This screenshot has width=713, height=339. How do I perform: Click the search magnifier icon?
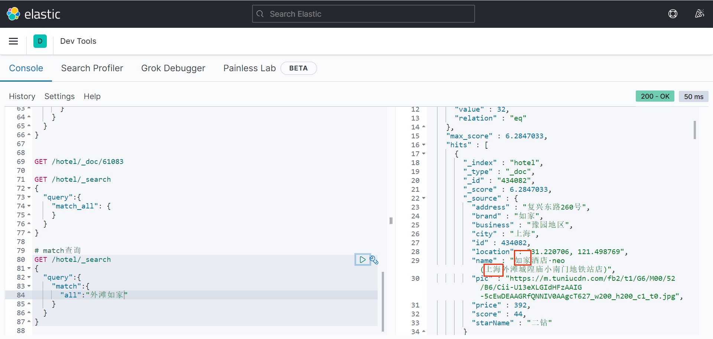(260, 14)
